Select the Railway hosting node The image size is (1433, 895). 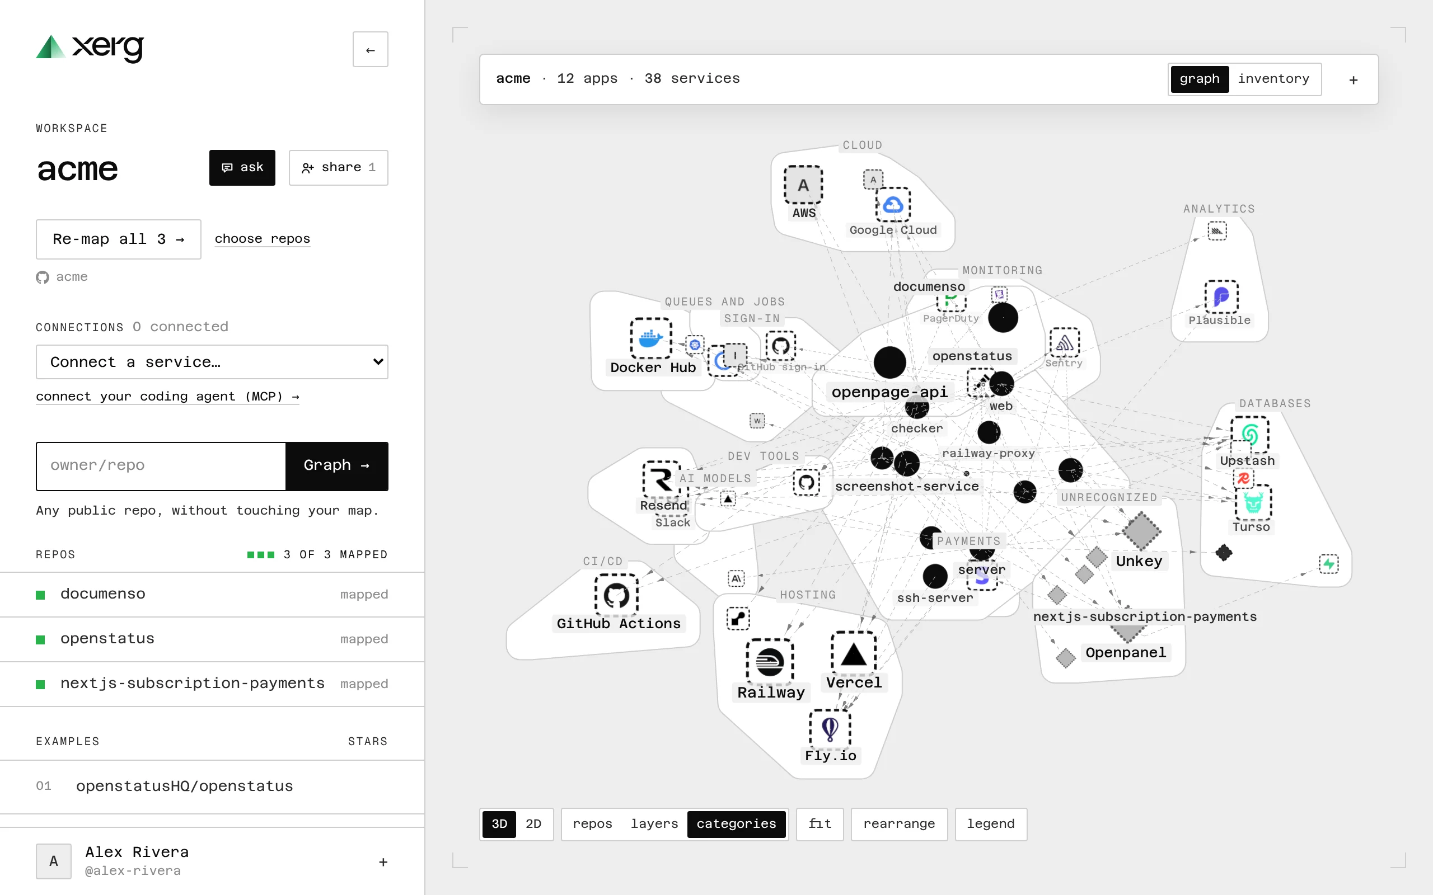[769, 662]
